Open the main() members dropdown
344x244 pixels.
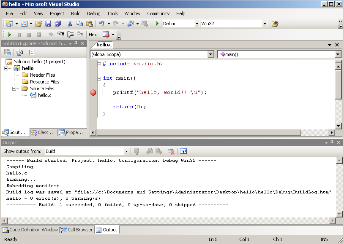[x=338, y=54]
